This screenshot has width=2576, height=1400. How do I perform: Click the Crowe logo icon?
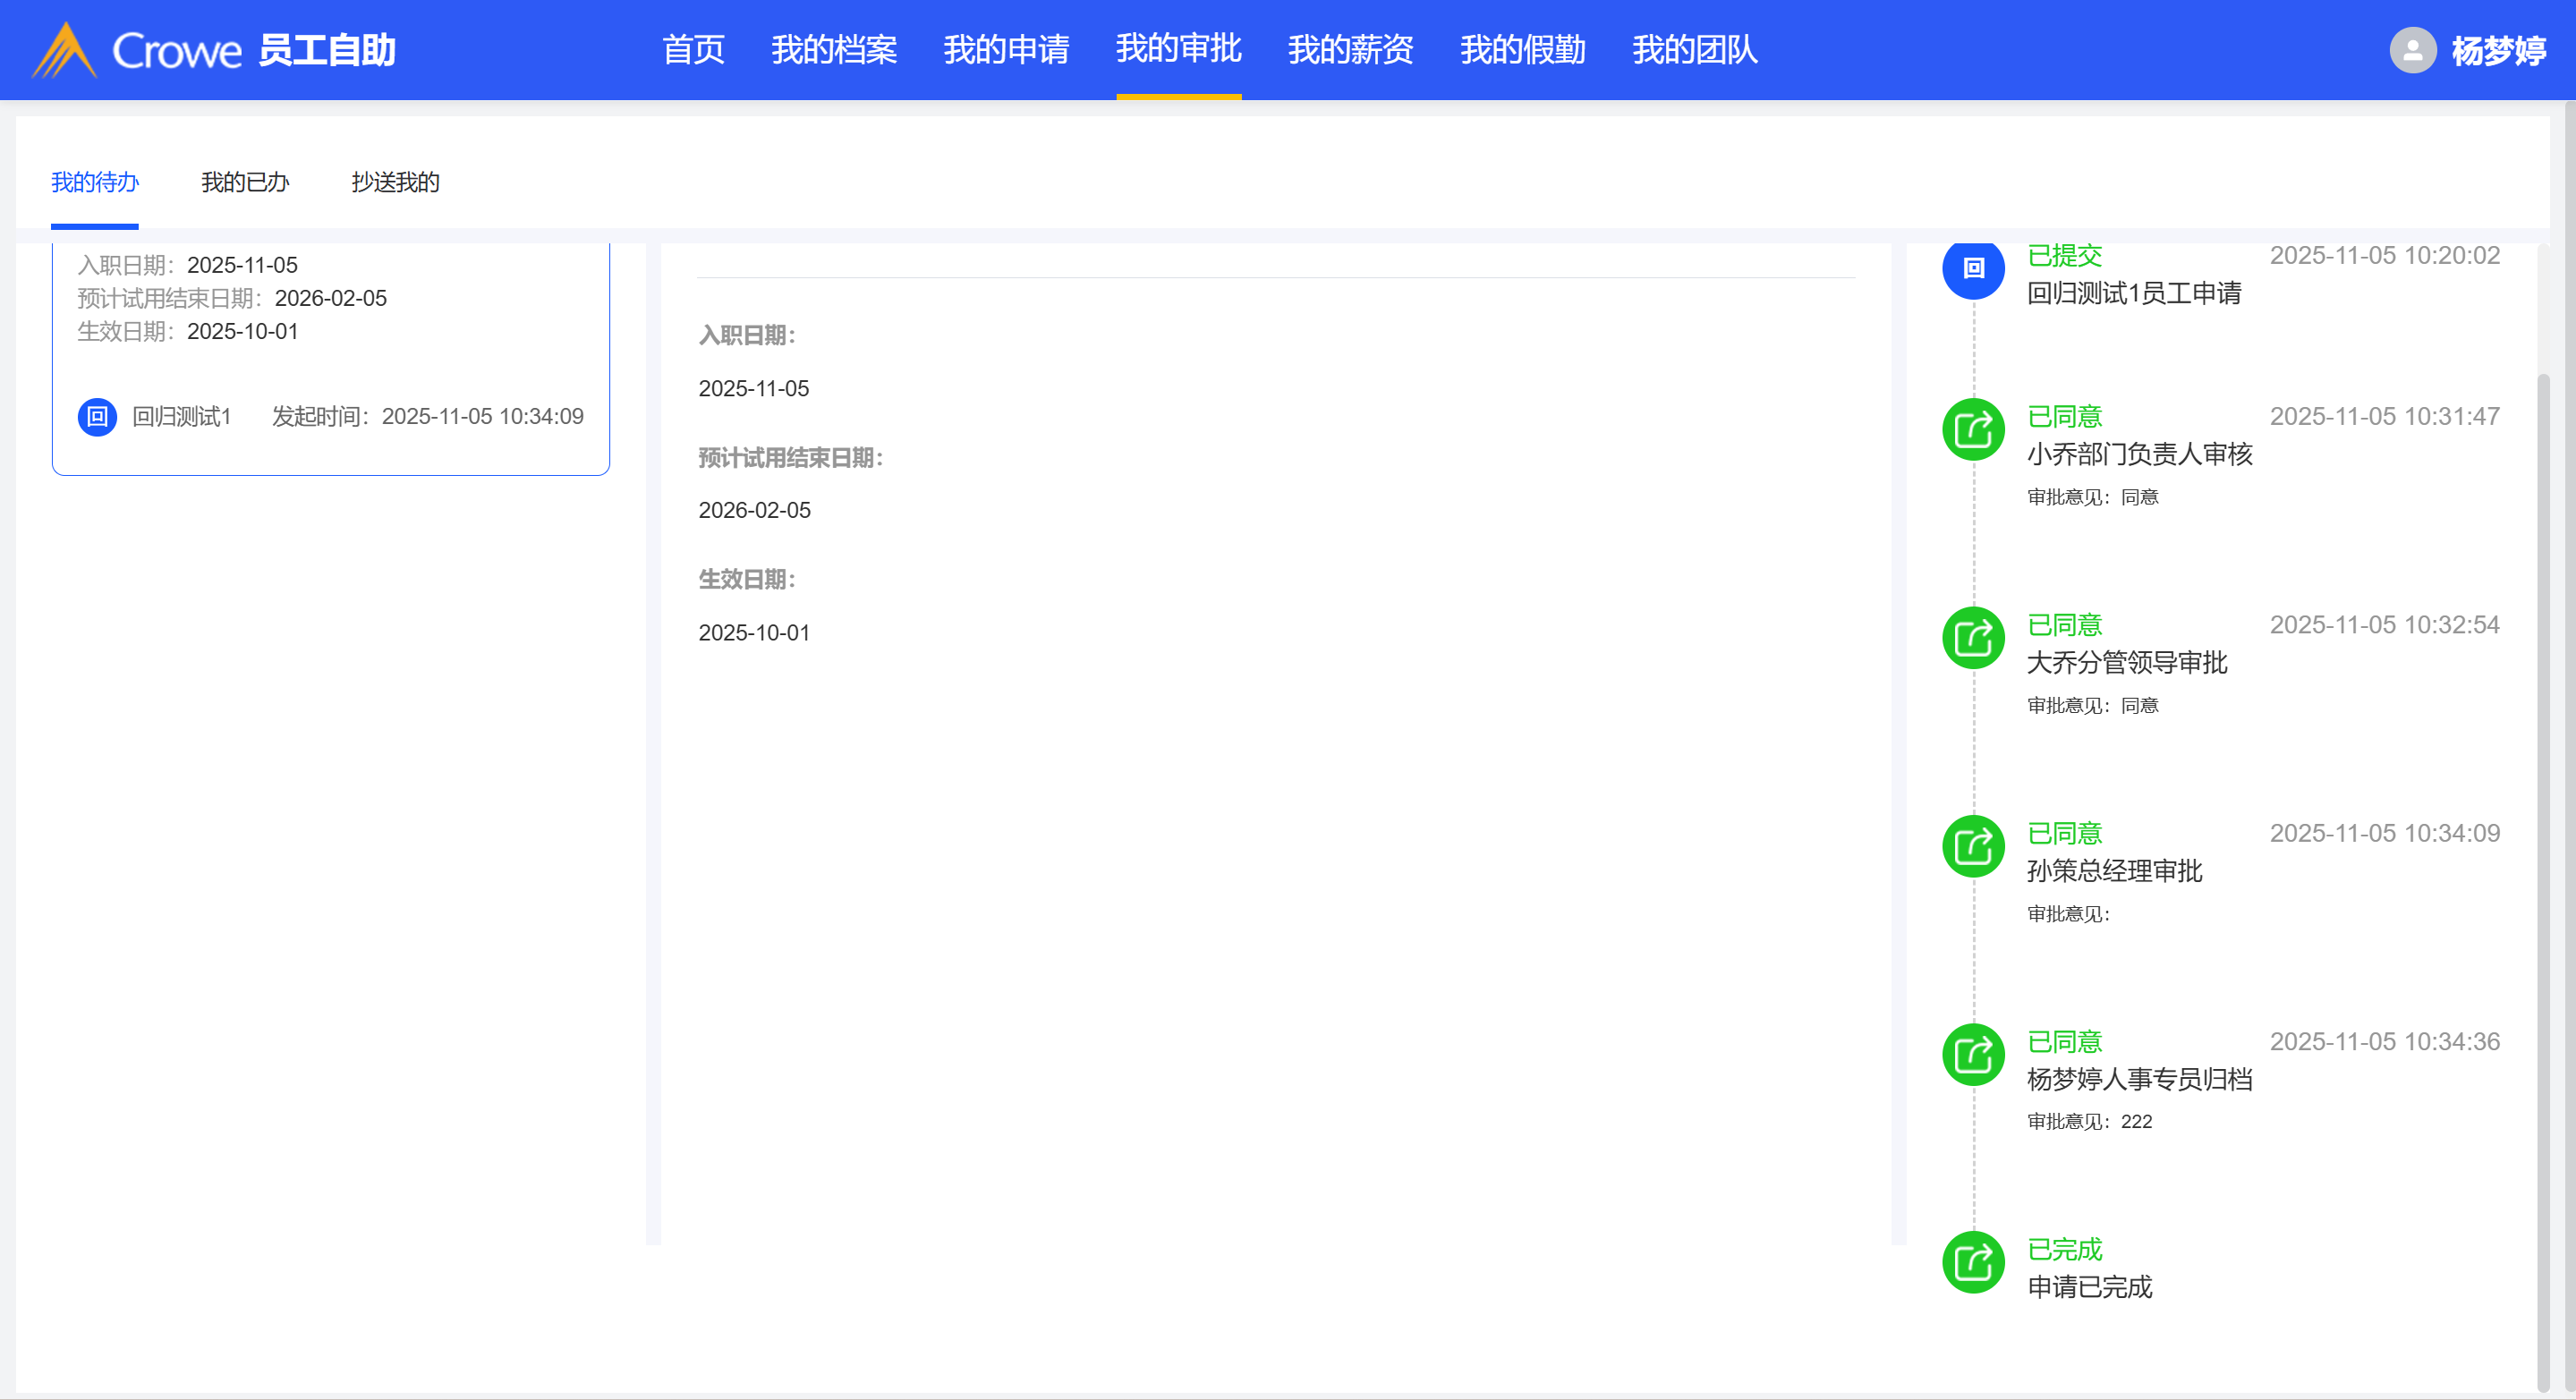(64, 50)
